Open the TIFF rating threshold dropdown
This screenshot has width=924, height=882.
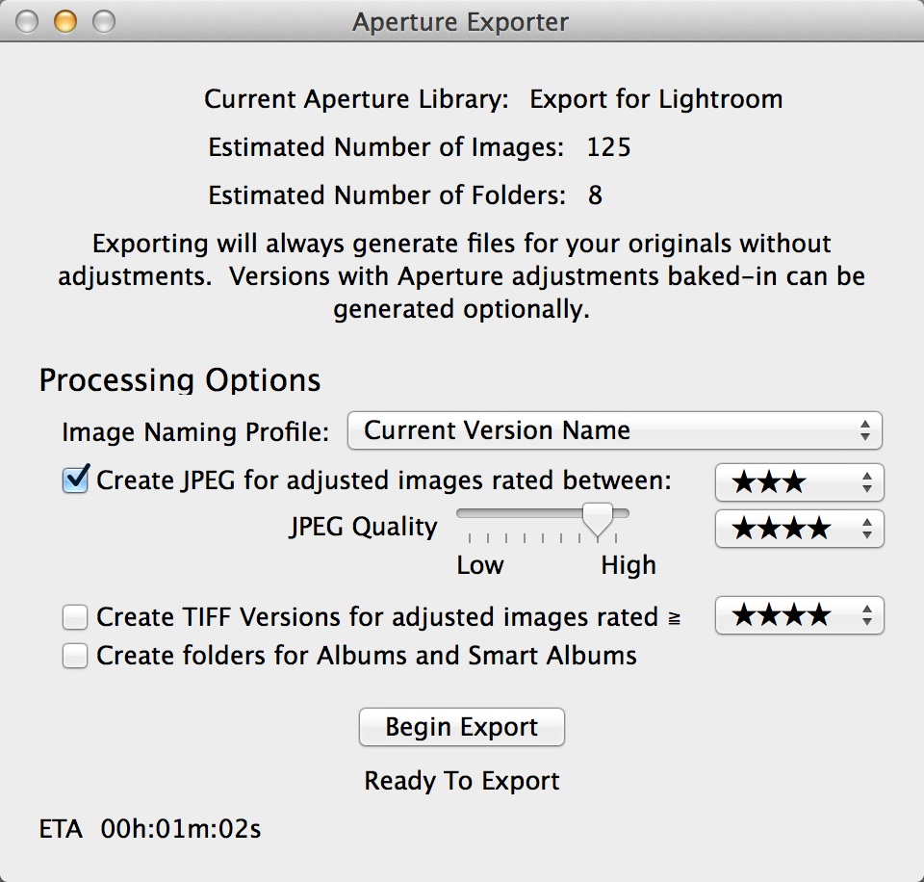tap(799, 615)
